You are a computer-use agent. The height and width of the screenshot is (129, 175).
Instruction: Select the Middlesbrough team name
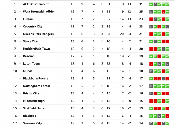34,101
